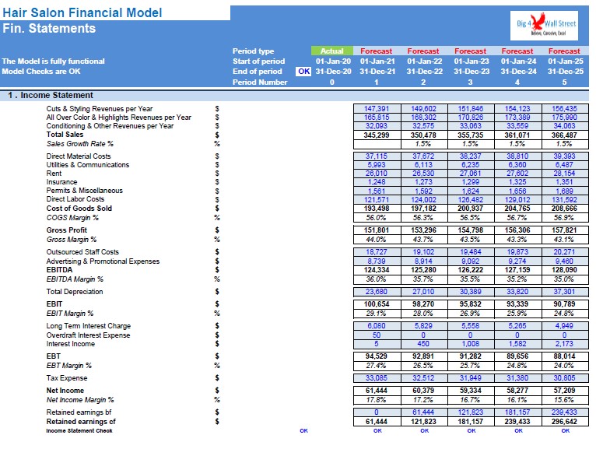The width and height of the screenshot is (596, 449).
Task: Select Cuts & Styling revenue 147,391
Action: click(377, 109)
